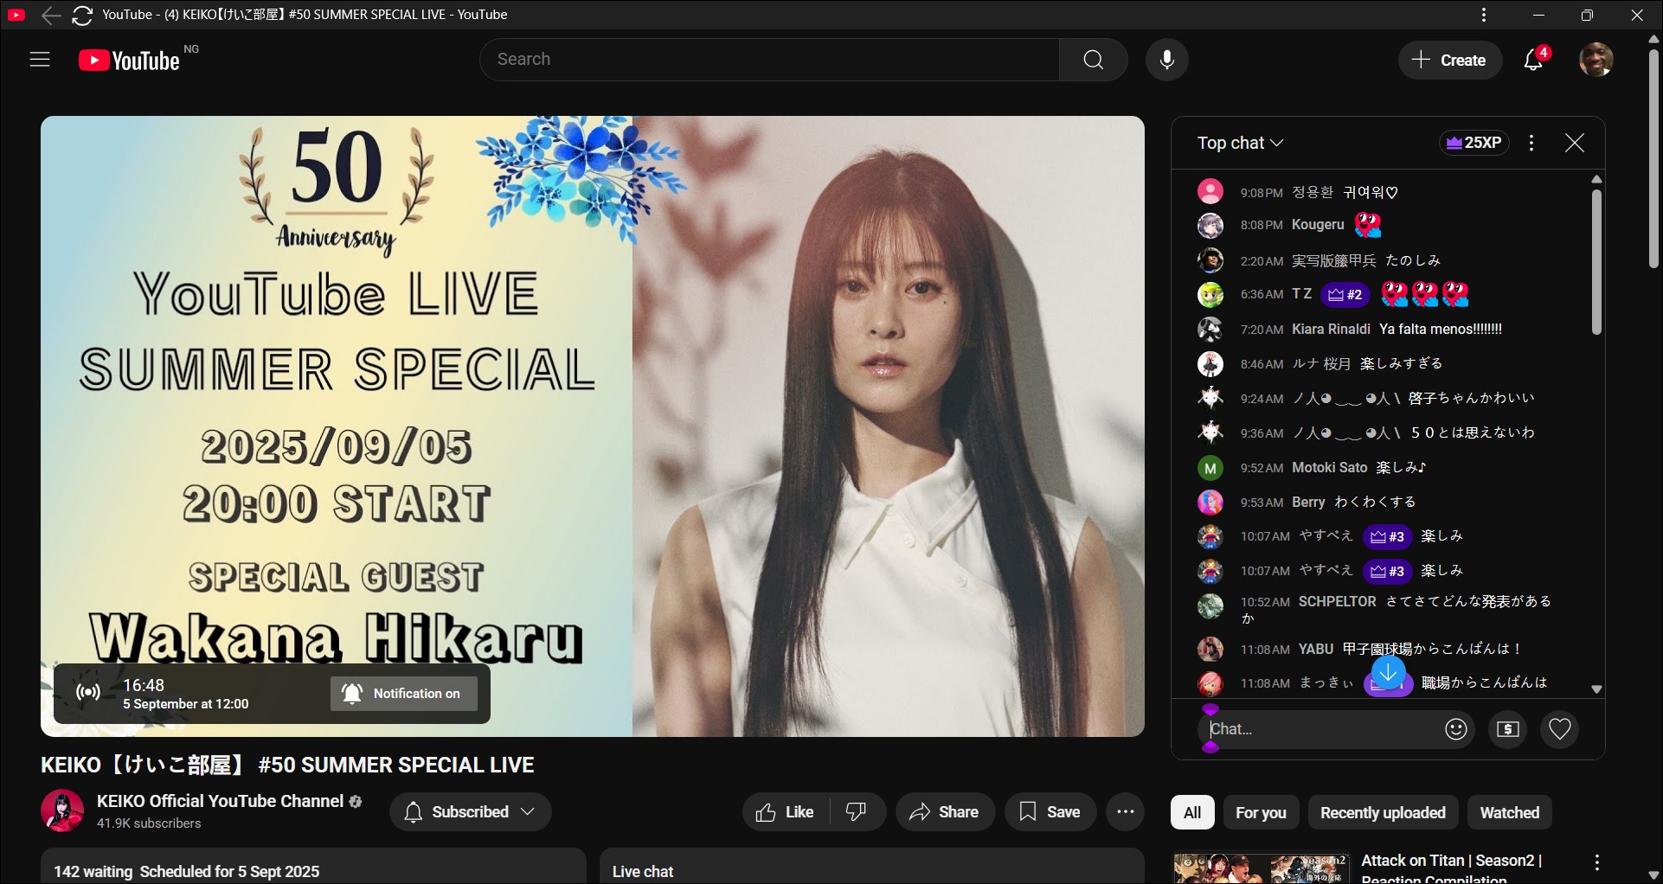Open Super Chat dollar icon
The width and height of the screenshot is (1663, 884).
point(1508,729)
